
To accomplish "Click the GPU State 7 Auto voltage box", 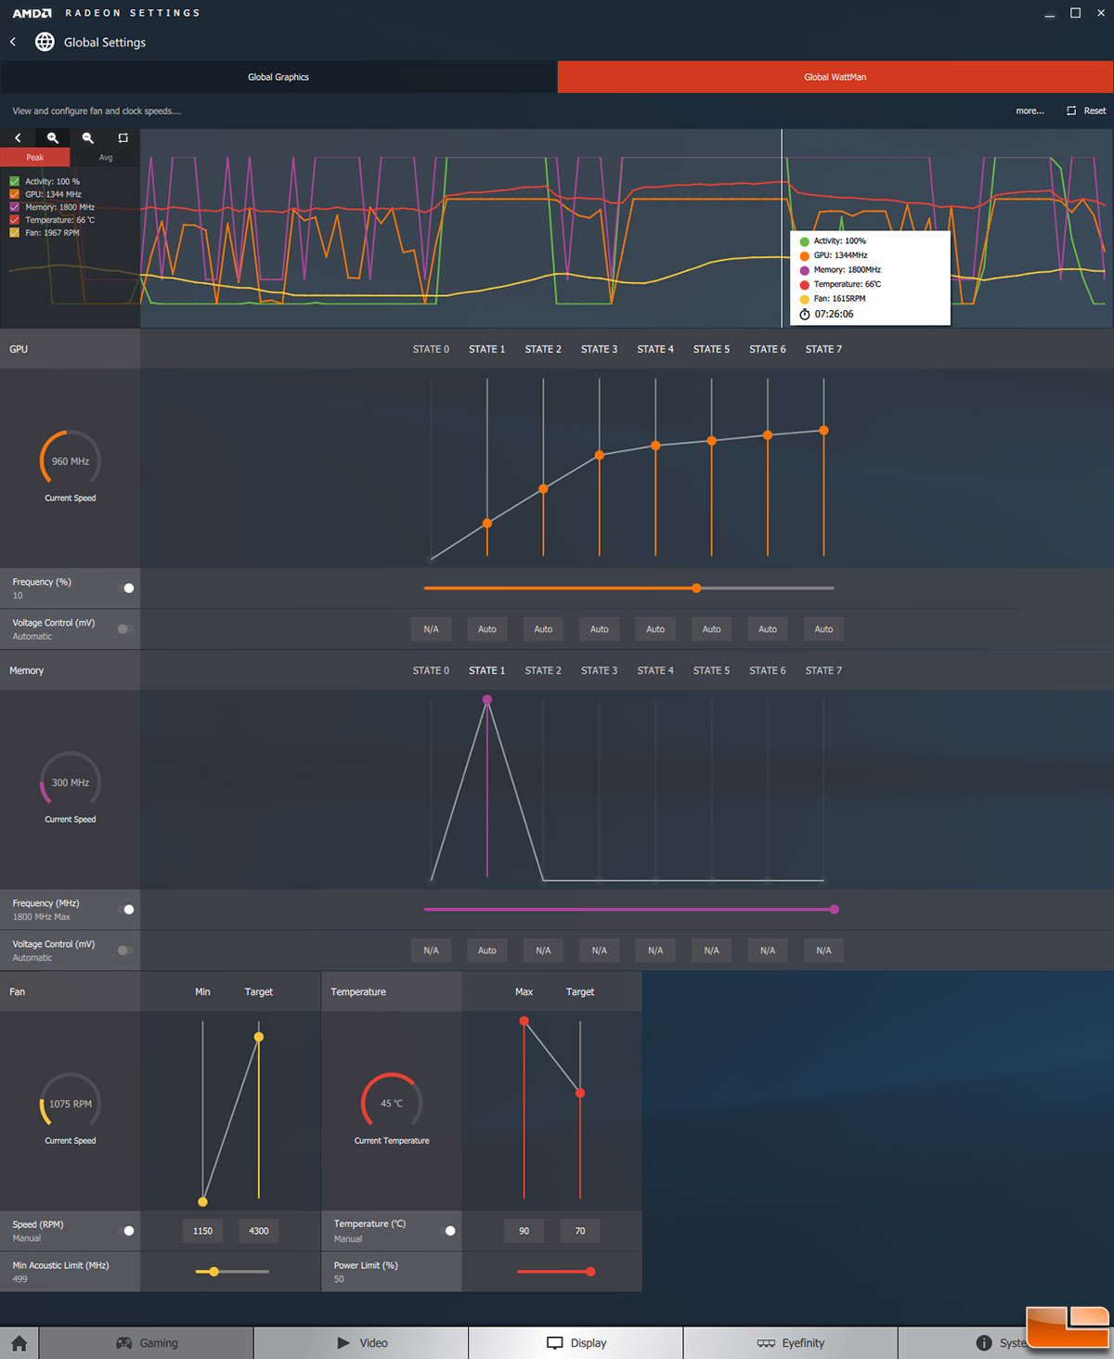I will click(823, 629).
